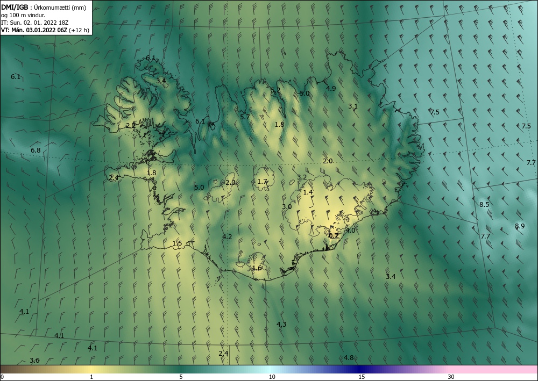Click the 3.1 value on the map
This screenshot has height=381, width=538.
(x=353, y=106)
